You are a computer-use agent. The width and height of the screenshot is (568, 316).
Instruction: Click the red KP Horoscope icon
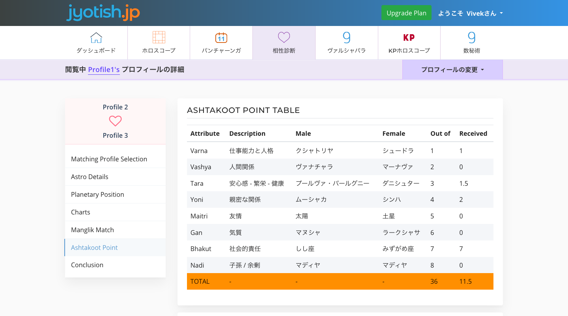[409, 38]
